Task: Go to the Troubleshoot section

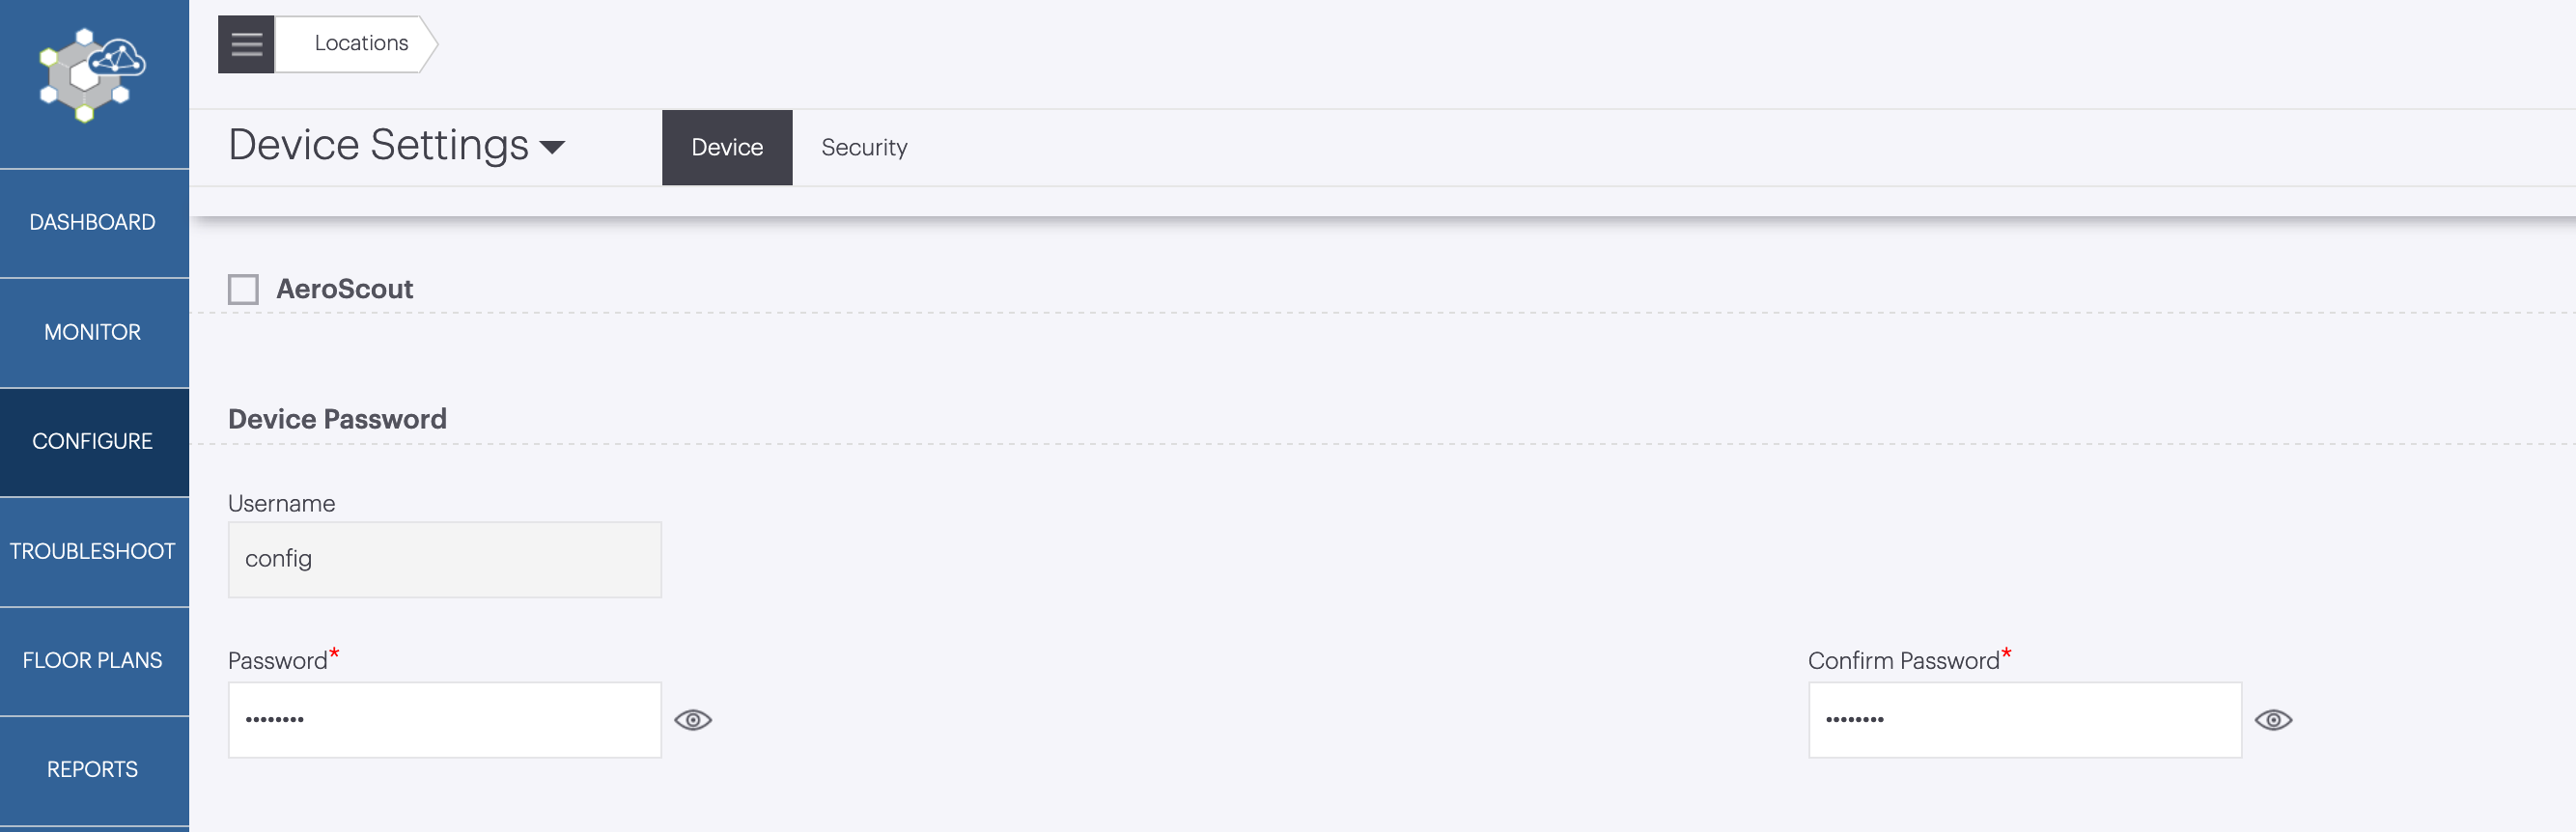Action: [93, 551]
